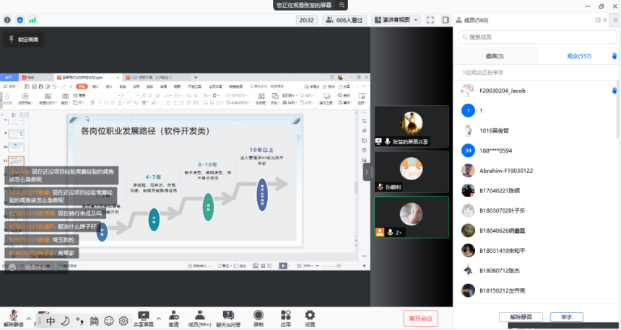Click the blue security shield icon

click(19, 20)
